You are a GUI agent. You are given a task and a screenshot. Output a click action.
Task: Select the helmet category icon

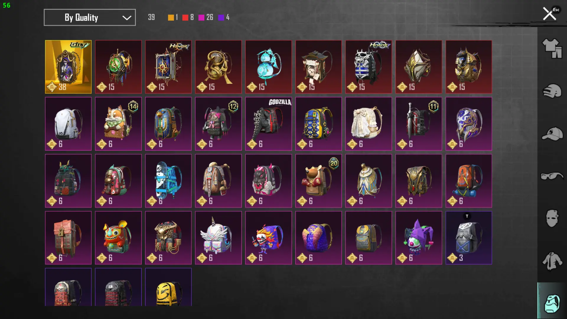tap(552, 91)
